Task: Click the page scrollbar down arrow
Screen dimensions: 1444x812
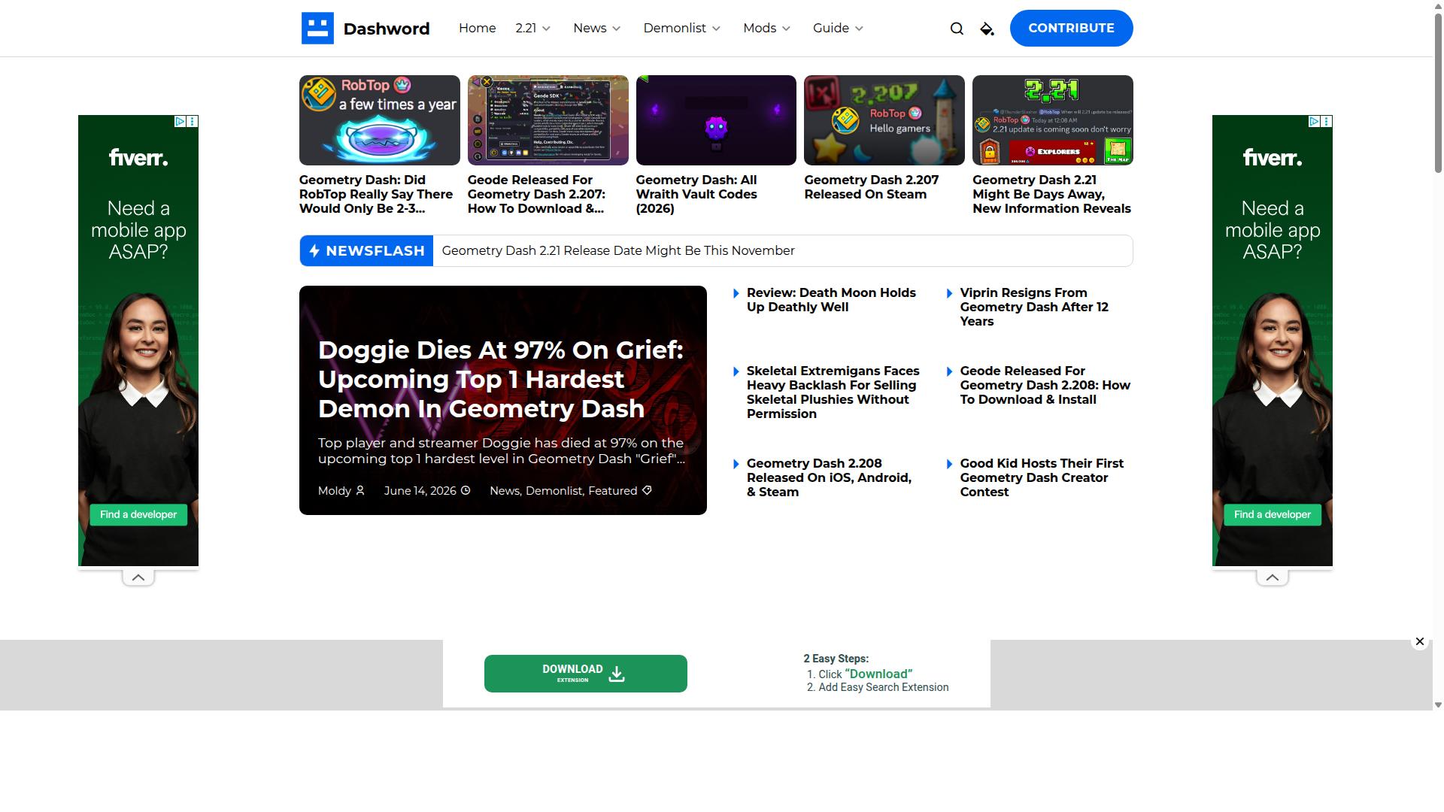Action: click(1438, 705)
